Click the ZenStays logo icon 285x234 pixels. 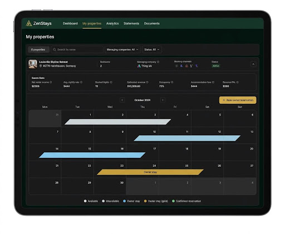pos(29,23)
